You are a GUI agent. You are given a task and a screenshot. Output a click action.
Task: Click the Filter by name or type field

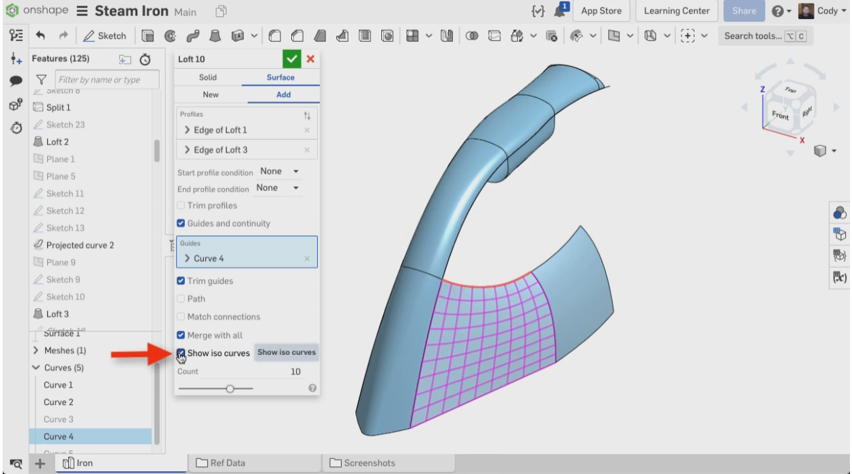tap(107, 80)
